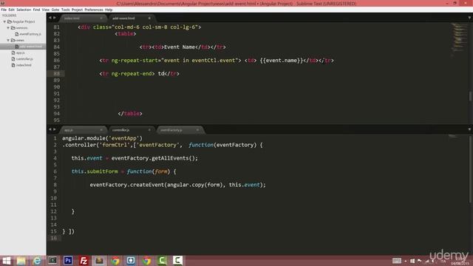Close the index.html tab

tap(101, 18)
